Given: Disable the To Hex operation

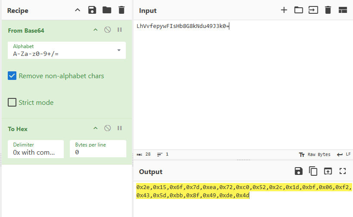Looking at the screenshot, I should 107,128.
